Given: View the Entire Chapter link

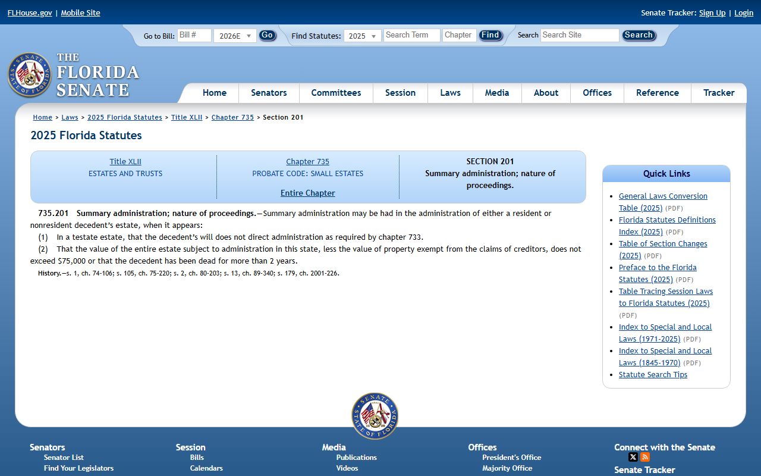Looking at the screenshot, I should (x=307, y=193).
